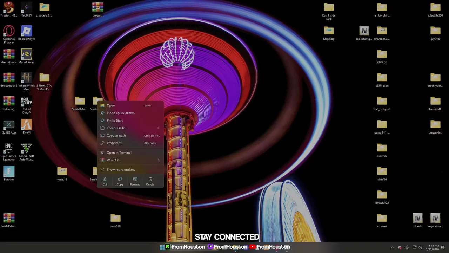Launch the FiveM shortcut
Viewport: 449px width, 253px height.
tap(27, 127)
